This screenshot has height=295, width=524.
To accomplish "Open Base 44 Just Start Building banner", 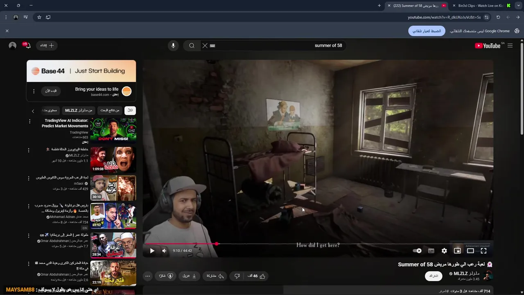I will click(81, 71).
